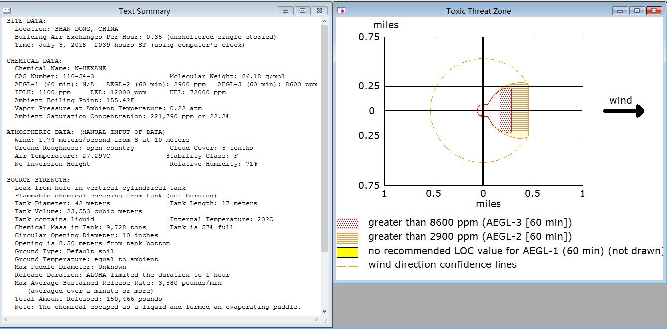Viewport: 667px width, 329px height.
Task: Click the orange AEGL-2 threat zone band
Action: tap(520, 111)
